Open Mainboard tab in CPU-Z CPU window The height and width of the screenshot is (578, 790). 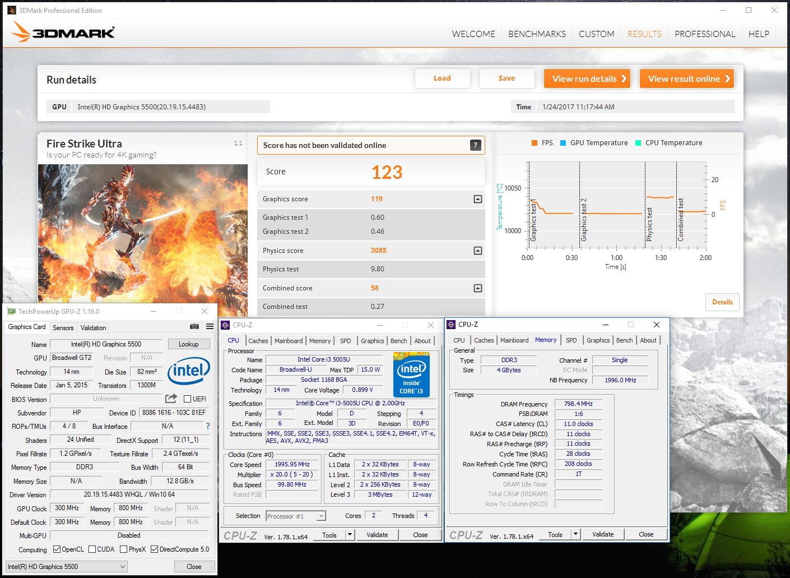[x=289, y=341]
